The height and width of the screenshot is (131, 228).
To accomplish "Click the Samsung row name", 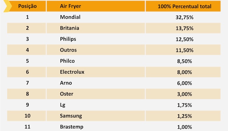I will click(71, 116).
